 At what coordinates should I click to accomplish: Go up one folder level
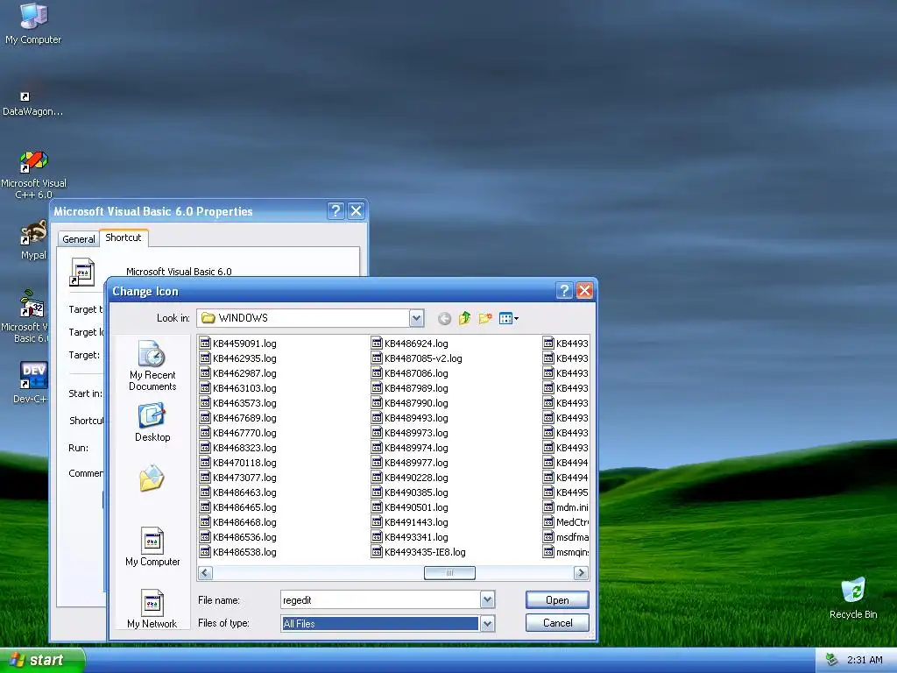click(x=464, y=318)
